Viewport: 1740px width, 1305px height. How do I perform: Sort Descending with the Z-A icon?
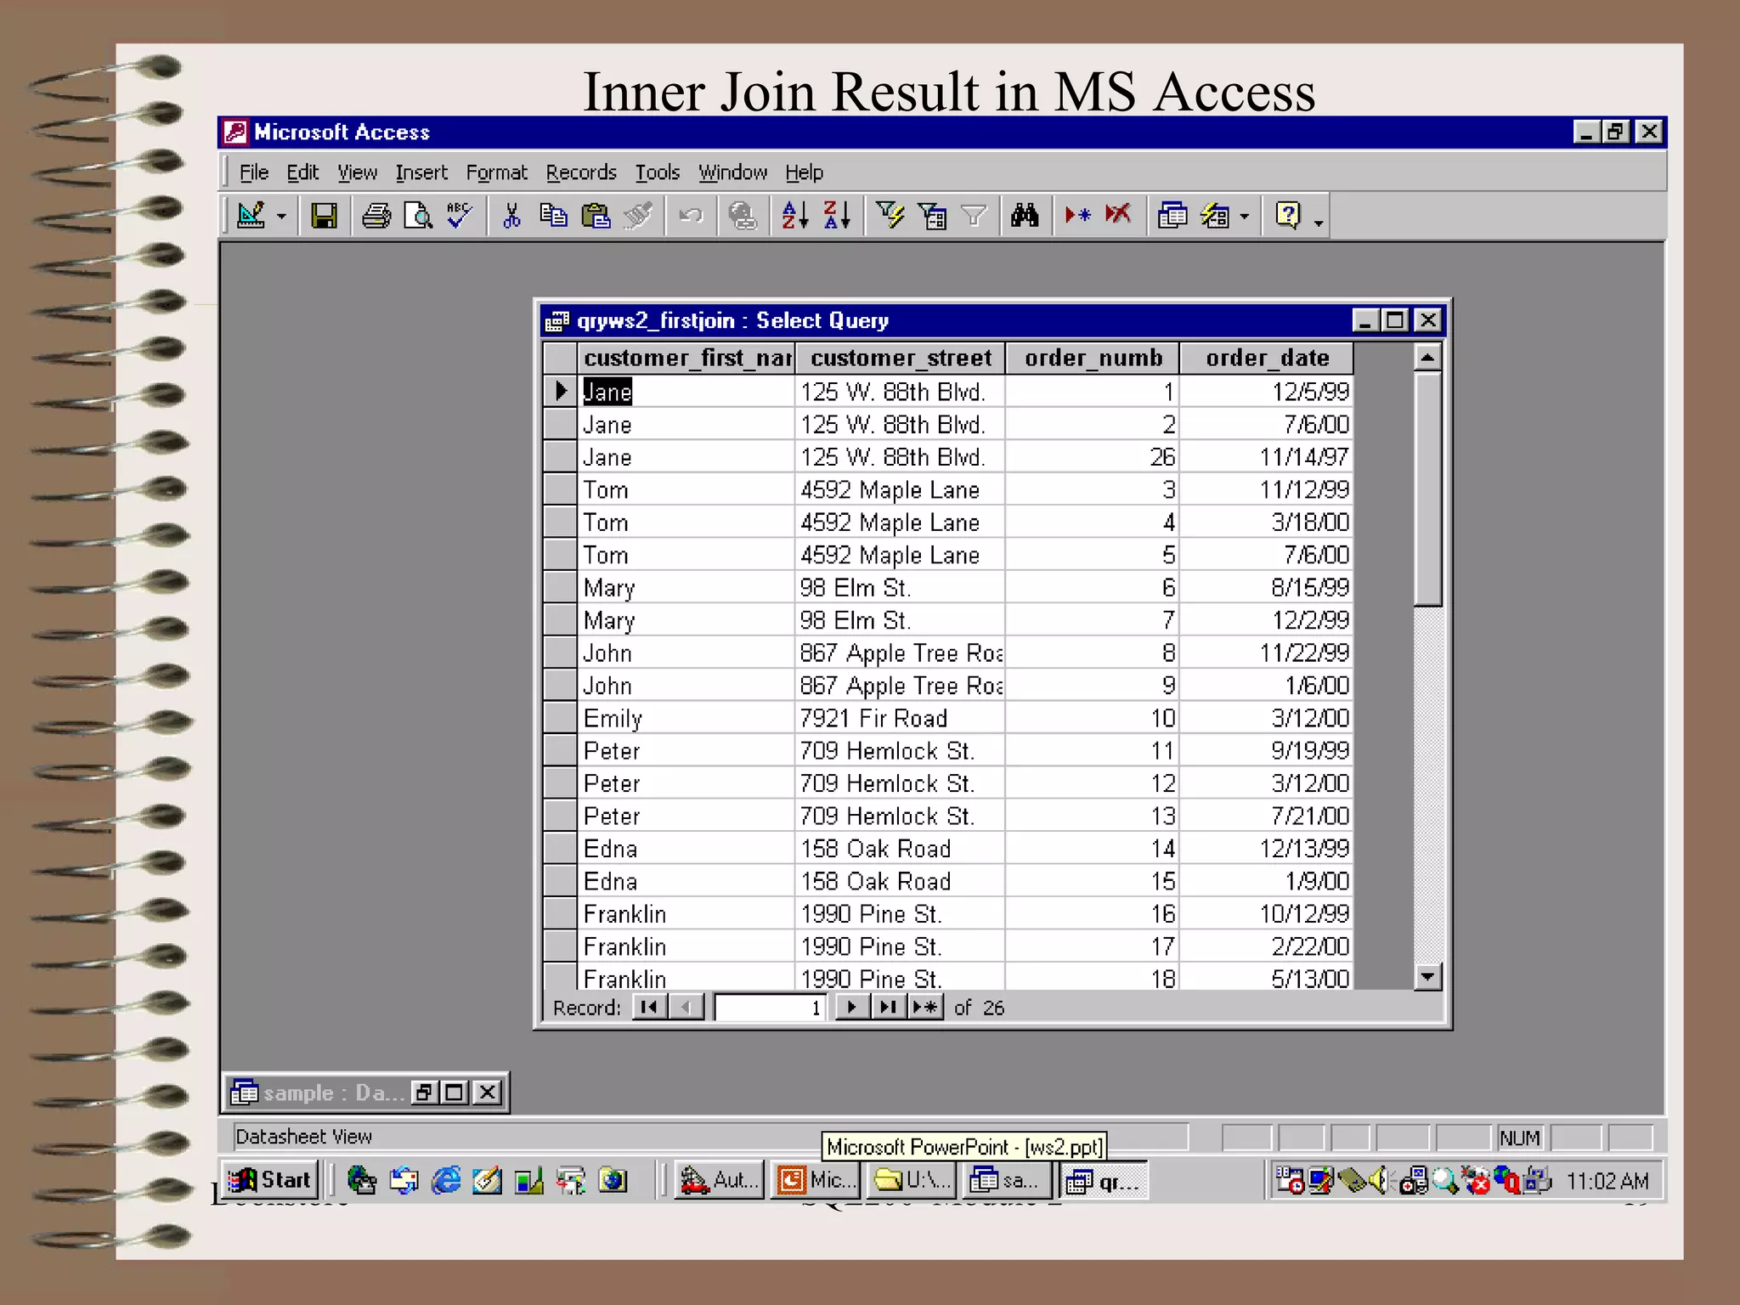point(837,216)
